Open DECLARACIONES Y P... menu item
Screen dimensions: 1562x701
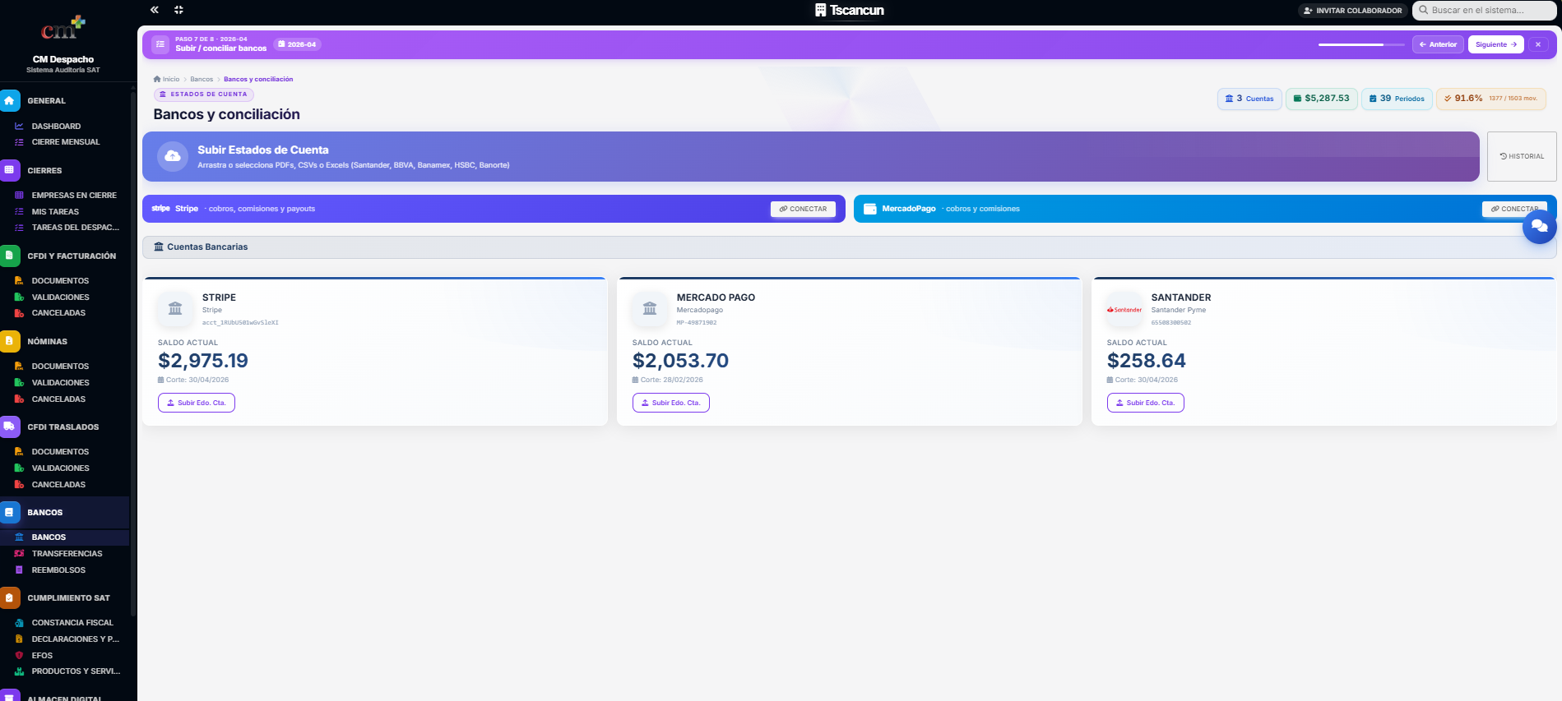click(x=75, y=639)
